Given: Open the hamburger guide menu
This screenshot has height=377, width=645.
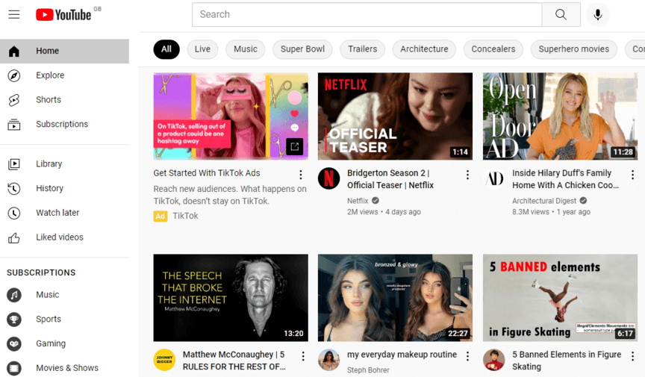Looking at the screenshot, I should coord(14,14).
